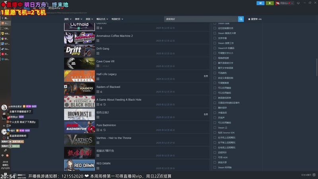Screen dimensions: 318x179
Task: Toggle the 环绕声 checkbox
Action: point(215,118)
